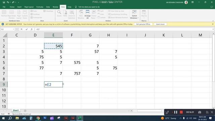This screenshot has width=215, height=121.
Task: Click the macro recording icon in status bar
Action: pos(9,114)
